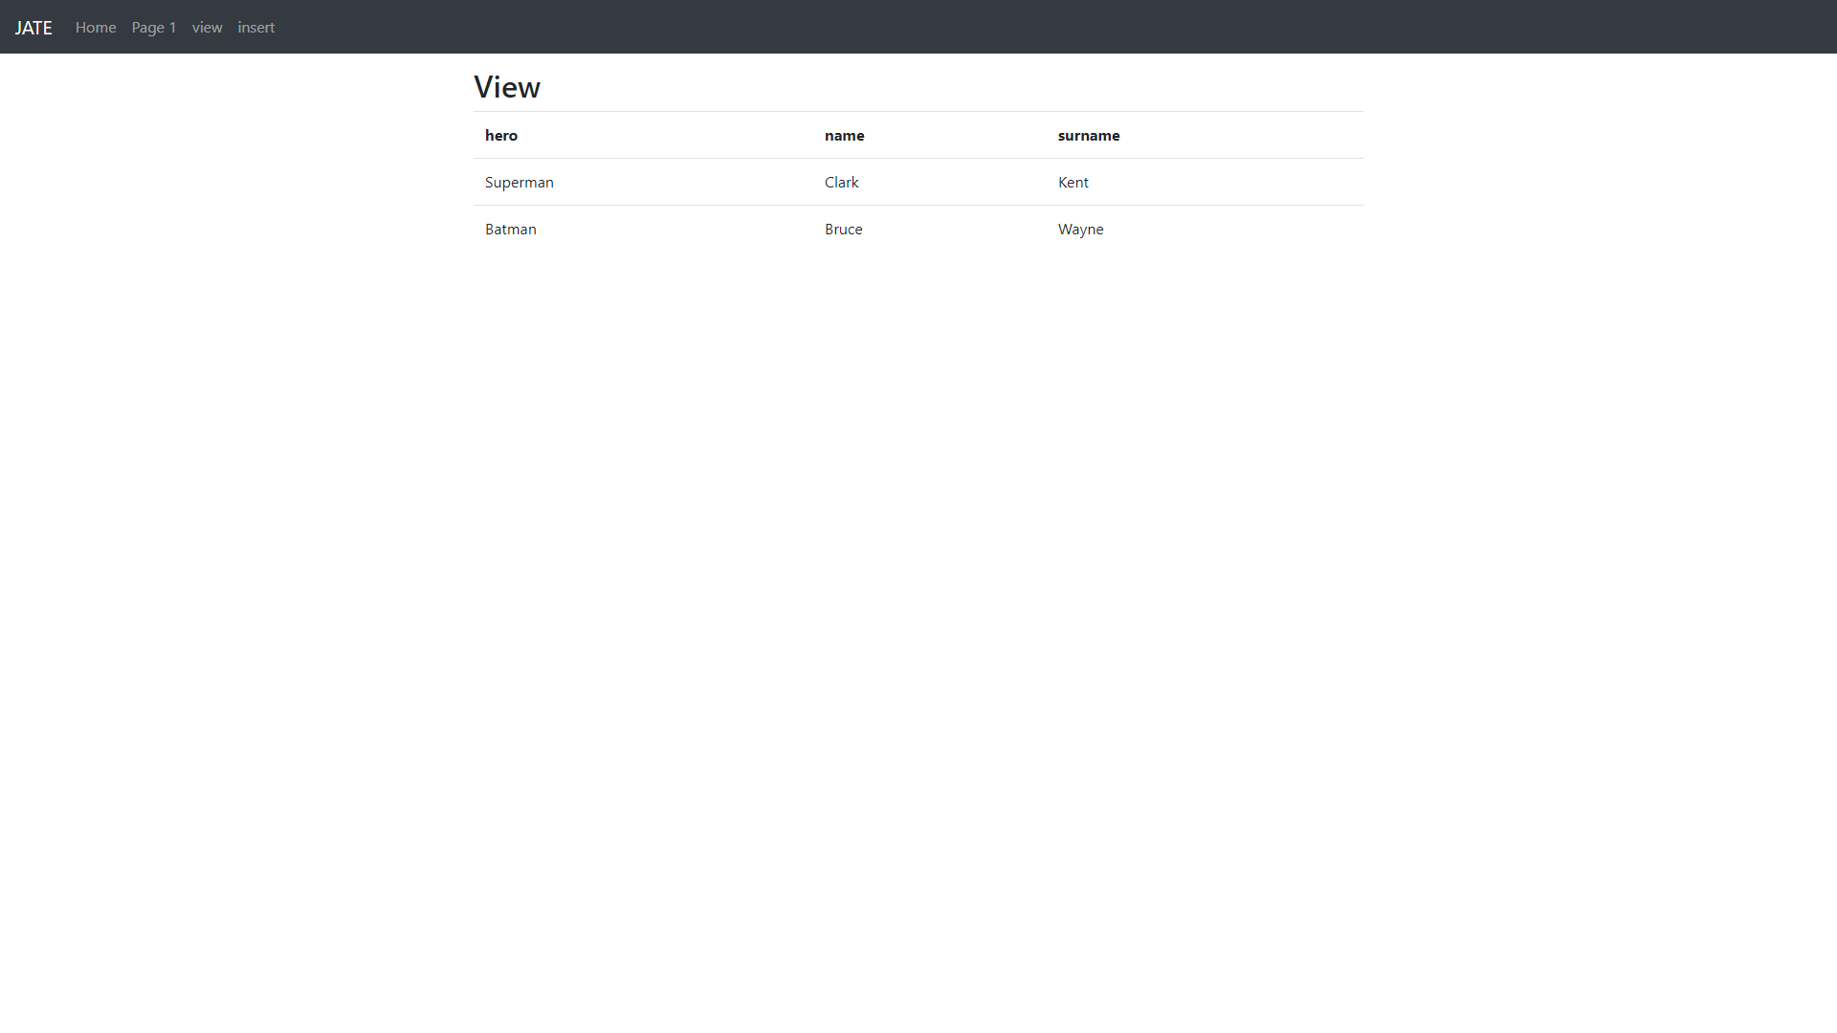Image resolution: width=1837 pixels, height=1033 pixels.
Task: Select the surname column header
Action: (x=1205, y=135)
